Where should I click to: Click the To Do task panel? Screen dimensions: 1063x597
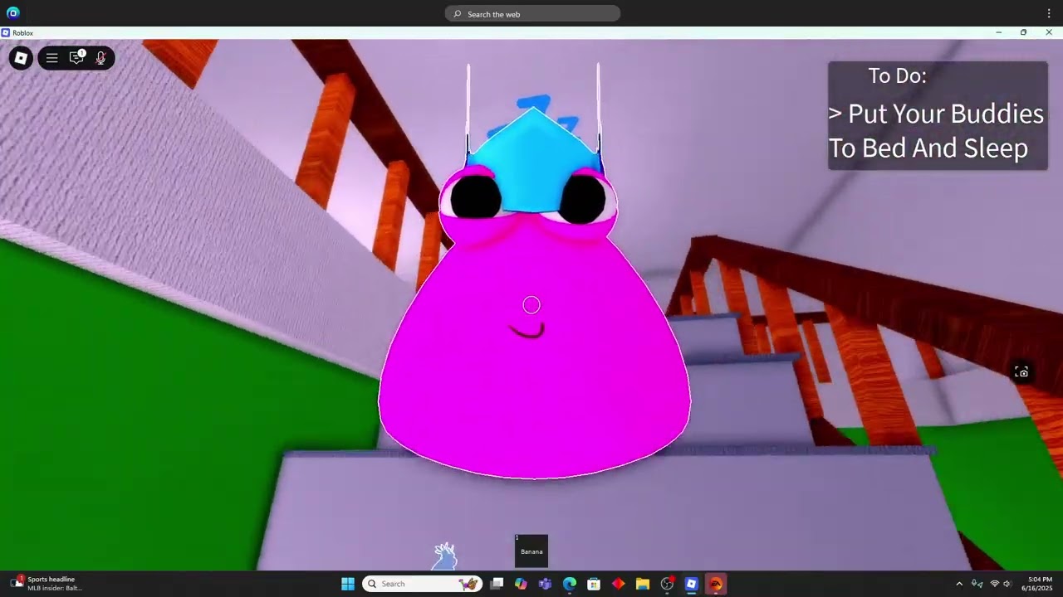pos(938,115)
